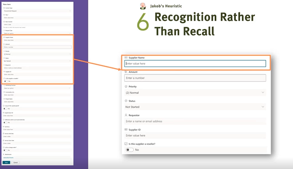Focus the Service End Date field

pyautogui.click(x=37, y=136)
